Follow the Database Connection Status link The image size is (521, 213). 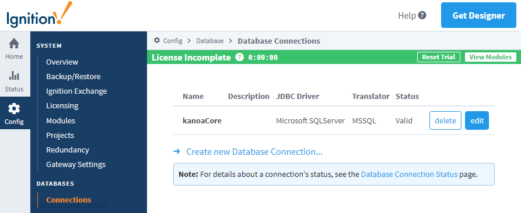[409, 174]
